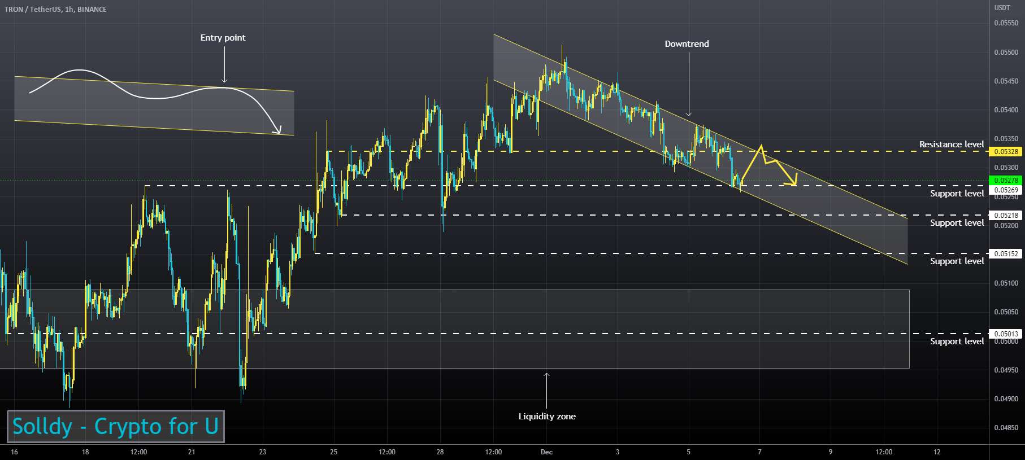Click the 28 date label on the time axis

coord(440,452)
